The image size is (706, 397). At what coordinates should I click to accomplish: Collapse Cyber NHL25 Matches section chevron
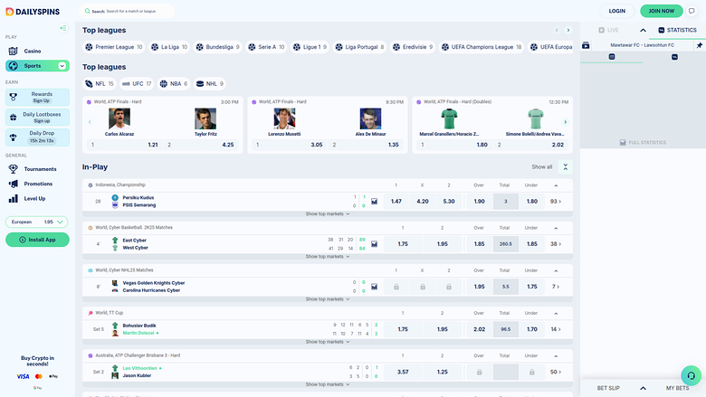tap(556, 270)
